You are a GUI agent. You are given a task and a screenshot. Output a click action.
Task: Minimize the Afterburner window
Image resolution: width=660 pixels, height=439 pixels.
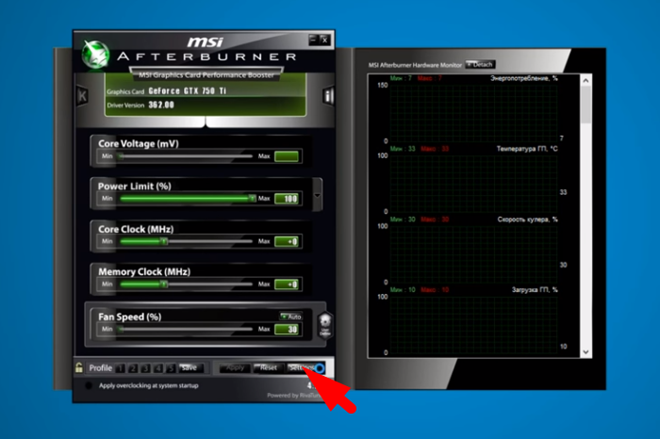pos(314,40)
